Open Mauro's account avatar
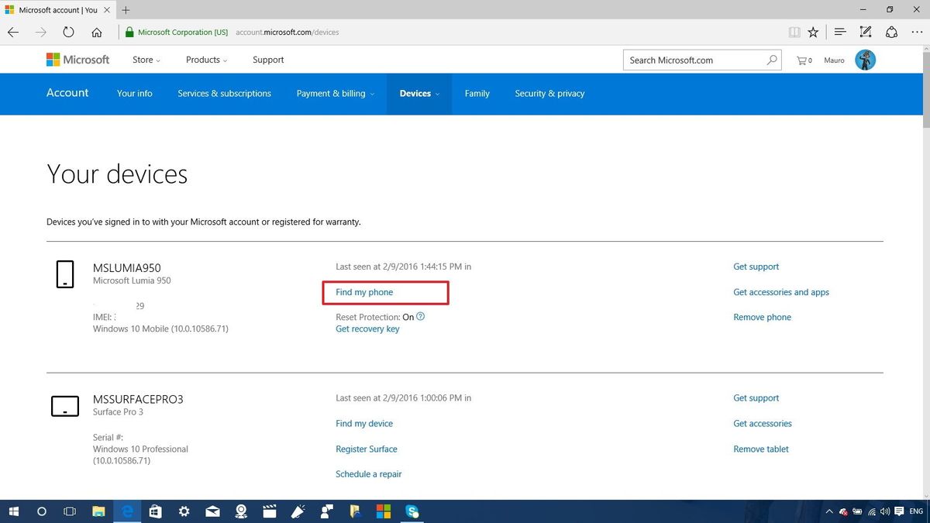930x523 pixels. (x=865, y=59)
